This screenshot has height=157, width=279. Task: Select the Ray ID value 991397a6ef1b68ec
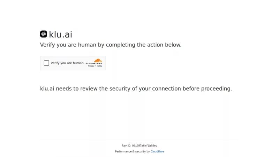pyautogui.click(x=144, y=145)
